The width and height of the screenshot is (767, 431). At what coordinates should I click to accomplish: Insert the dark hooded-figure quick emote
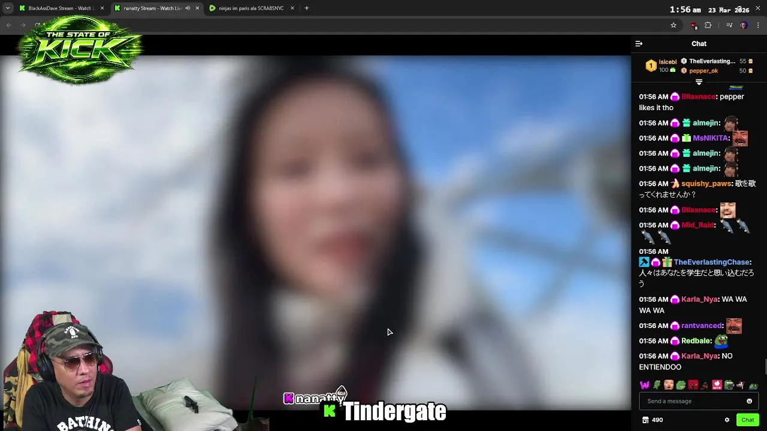tap(705, 385)
